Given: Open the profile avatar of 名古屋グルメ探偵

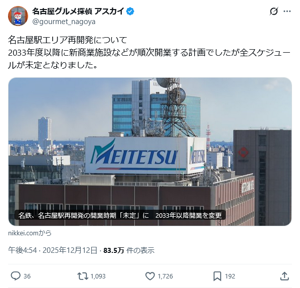Looking at the screenshot, I should (x=18, y=16).
